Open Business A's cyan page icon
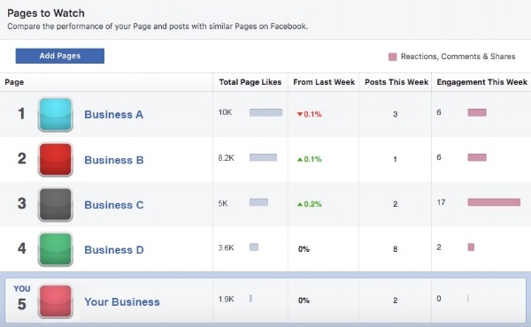This screenshot has height=327, width=531. point(55,114)
